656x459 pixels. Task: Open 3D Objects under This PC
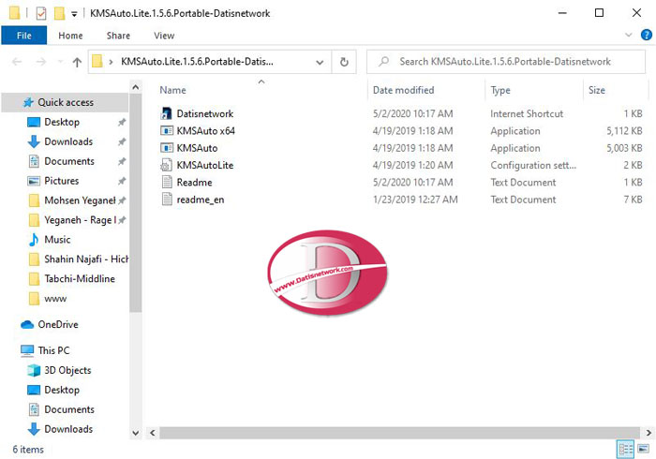click(67, 370)
